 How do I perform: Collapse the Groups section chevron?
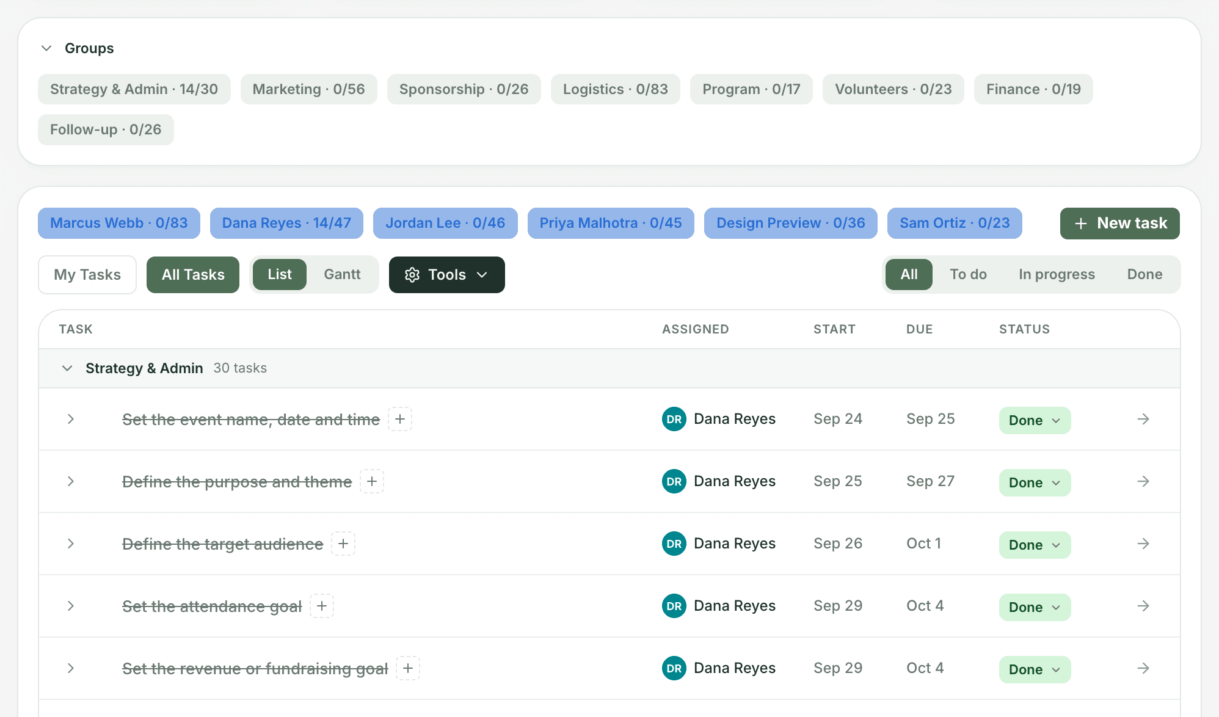tap(46, 48)
